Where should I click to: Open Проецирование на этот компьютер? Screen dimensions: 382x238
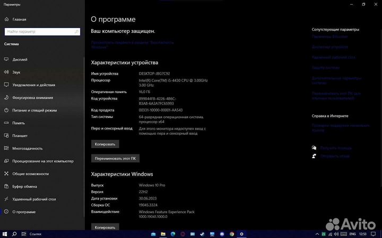point(42,161)
